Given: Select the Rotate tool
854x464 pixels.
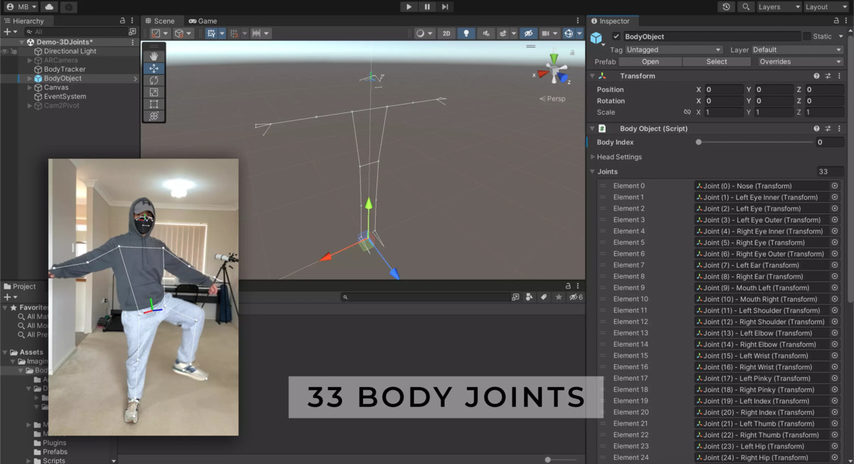Looking at the screenshot, I should point(154,81).
